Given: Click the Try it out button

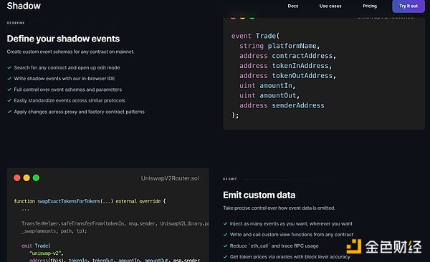Looking at the screenshot, I should 408,6.
